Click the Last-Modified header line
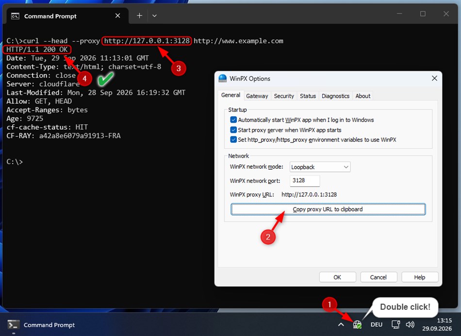The height and width of the screenshot is (336, 461). pyautogui.click(x=96, y=93)
